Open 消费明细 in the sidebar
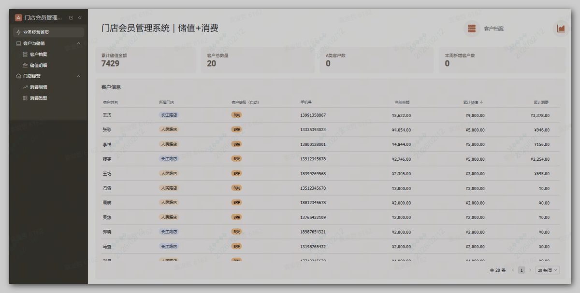 [38, 87]
